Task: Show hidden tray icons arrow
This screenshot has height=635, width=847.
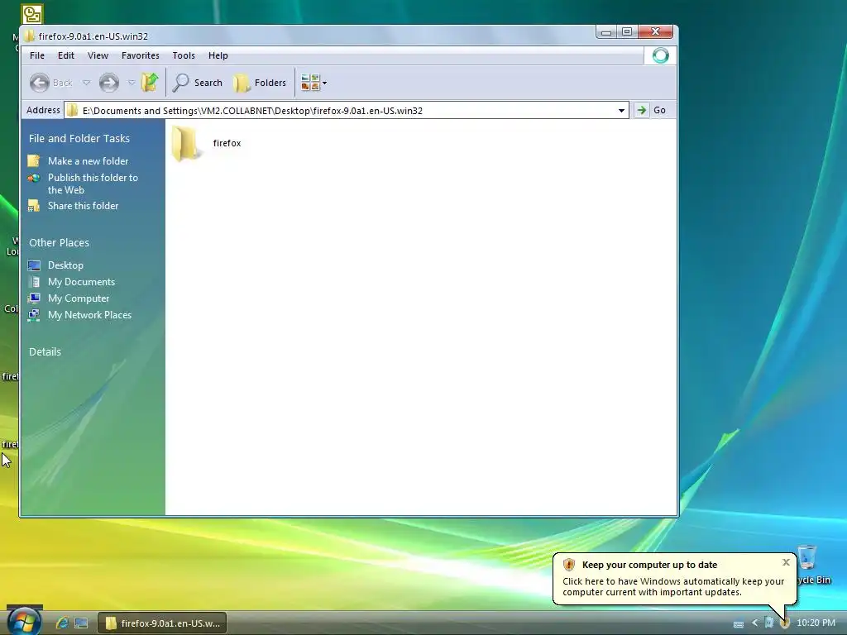Action: (x=754, y=623)
